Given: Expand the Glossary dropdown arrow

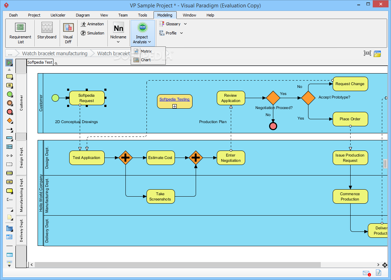Looking at the screenshot, I should (185, 24).
